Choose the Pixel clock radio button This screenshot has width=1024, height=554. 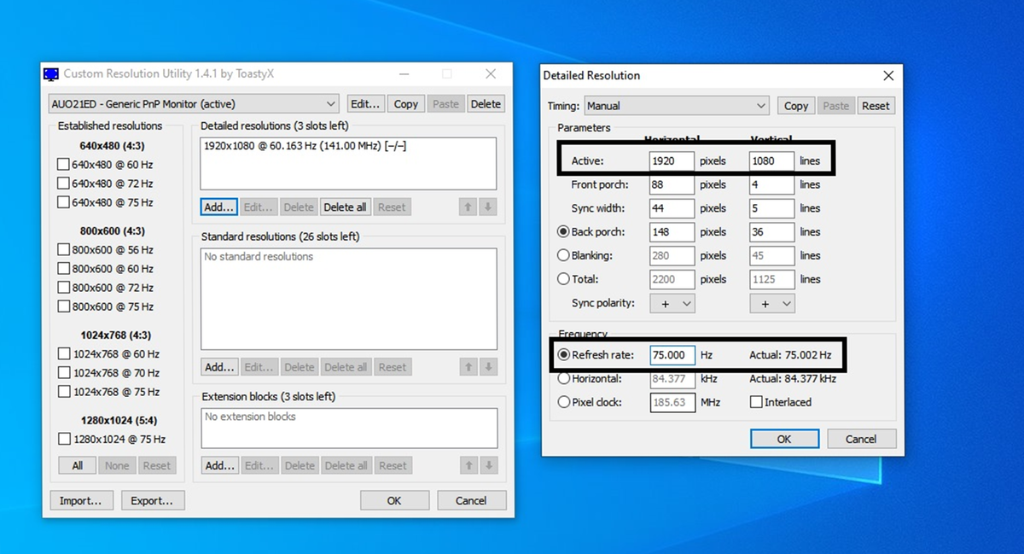[x=562, y=402]
